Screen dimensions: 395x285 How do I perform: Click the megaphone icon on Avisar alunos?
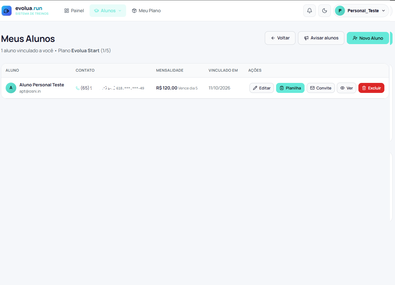click(x=306, y=38)
